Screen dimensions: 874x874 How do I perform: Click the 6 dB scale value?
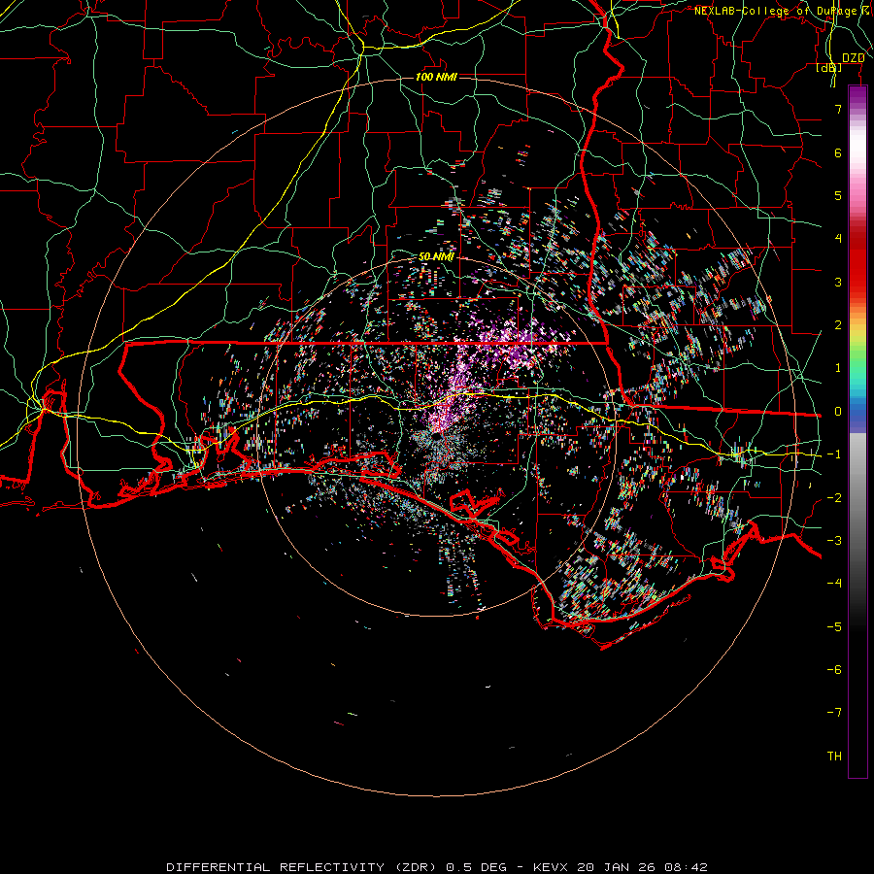[838, 152]
